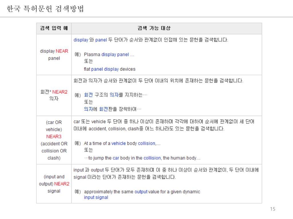Screen dimensions: 293x219
Task: Click the slide page number 15
Action: (272, 209)
